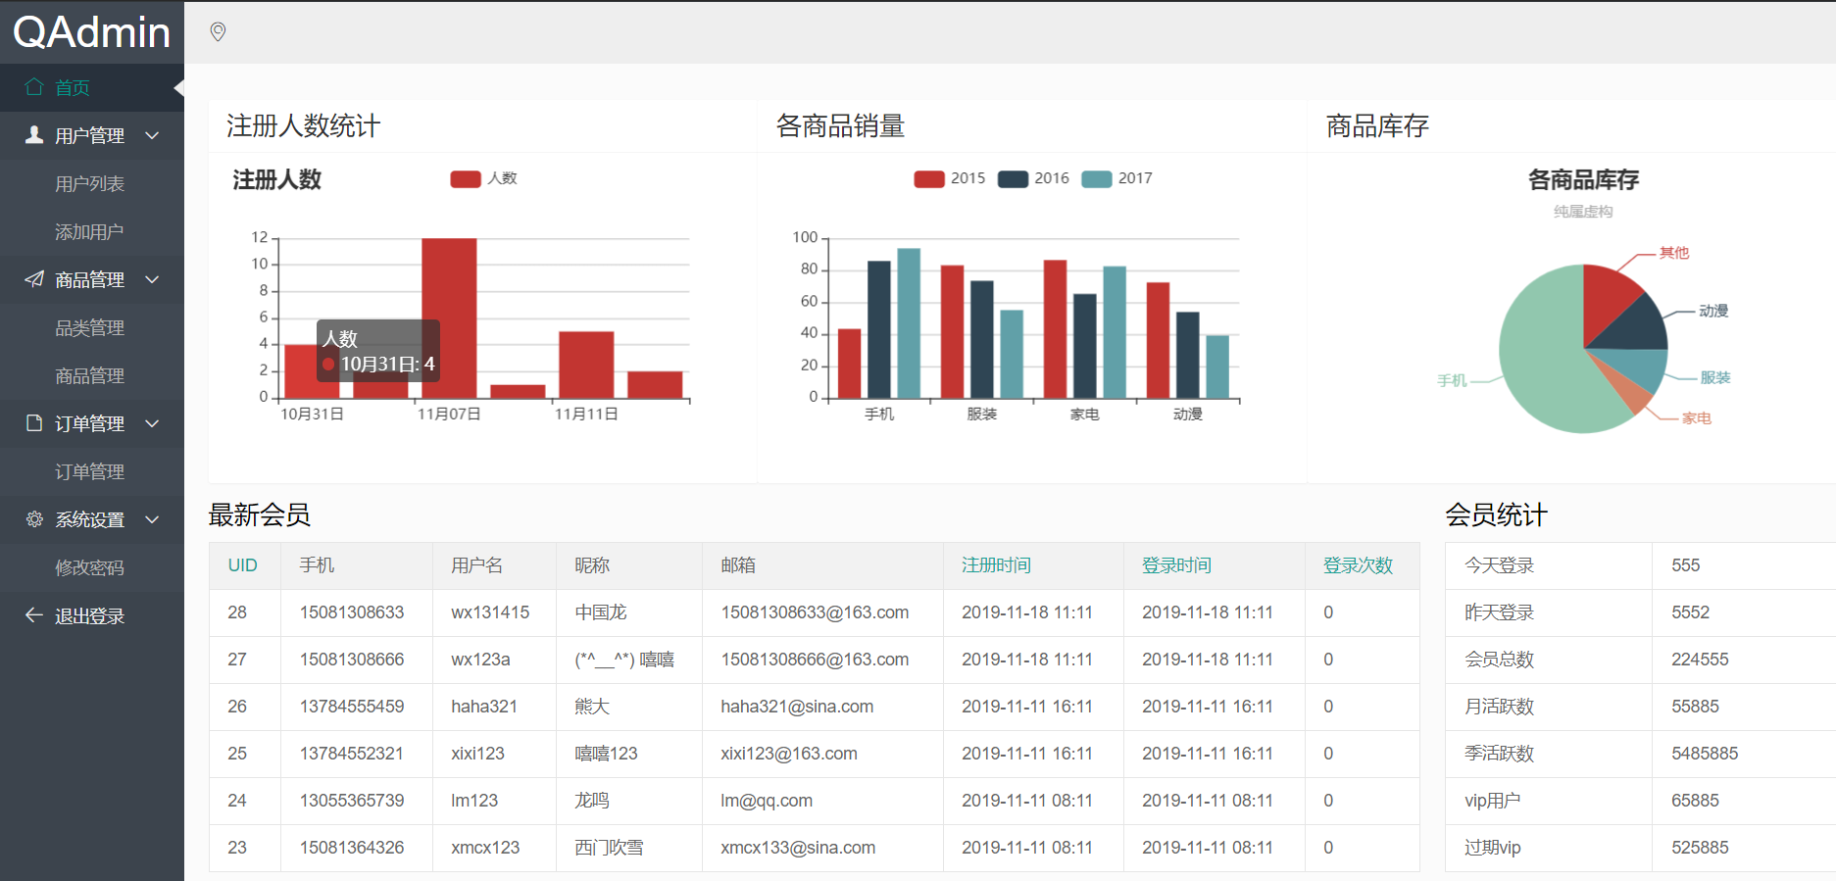Open the 品类管理 menu item
This screenshot has height=881, width=1836.
pyautogui.click(x=89, y=327)
